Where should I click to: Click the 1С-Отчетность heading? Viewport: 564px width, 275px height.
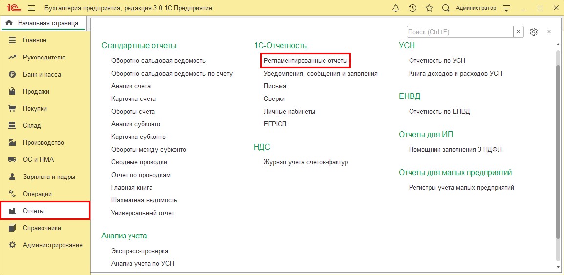click(280, 46)
